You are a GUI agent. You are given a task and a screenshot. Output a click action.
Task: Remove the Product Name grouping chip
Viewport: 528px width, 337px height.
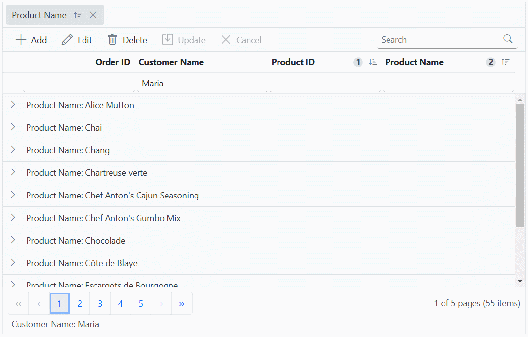[x=93, y=15]
